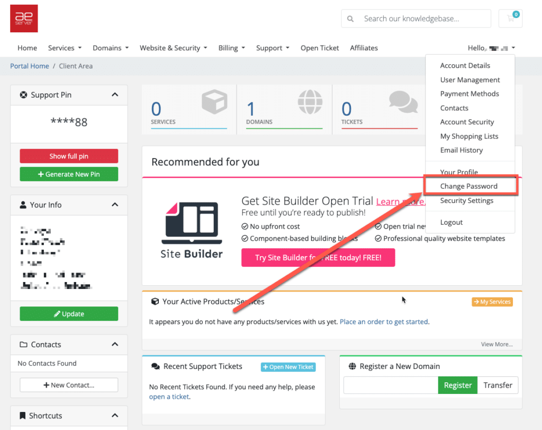The height and width of the screenshot is (430, 542).
Task: Click the AE Server logo
Action: coord(24,19)
